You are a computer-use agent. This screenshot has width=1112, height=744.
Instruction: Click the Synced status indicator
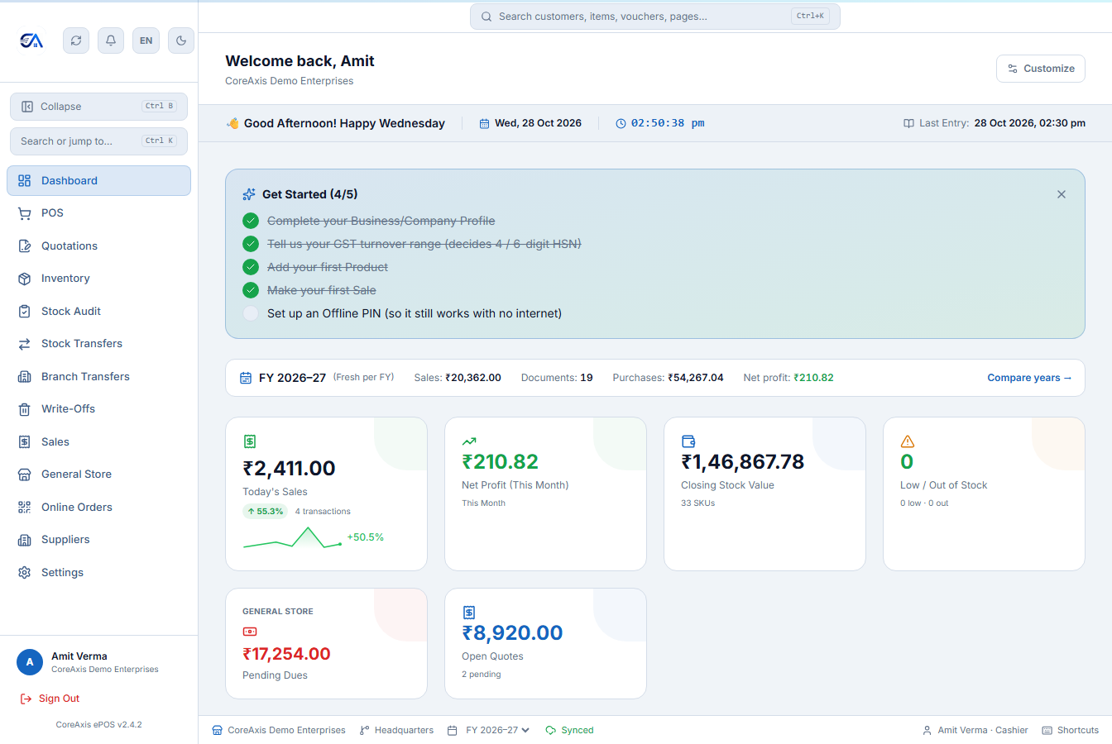point(569,731)
